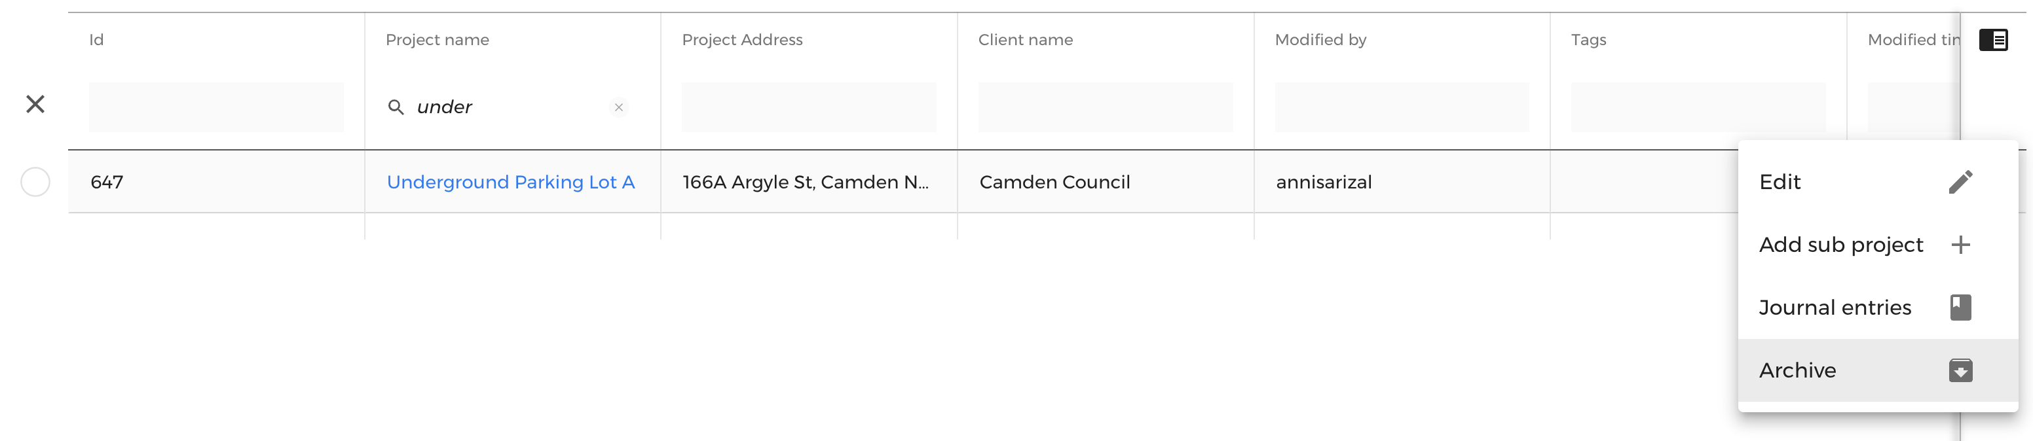This screenshot has height=441, width=2033.
Task: Choose Add sub project from the menu
Action: [1841, 245]
